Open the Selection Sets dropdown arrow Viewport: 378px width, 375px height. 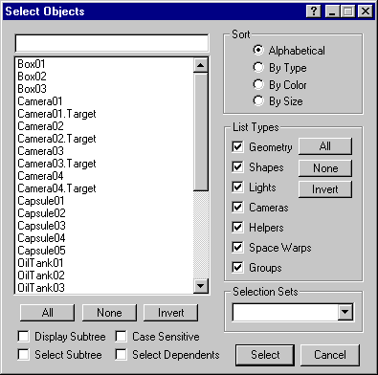pos(345,312)
